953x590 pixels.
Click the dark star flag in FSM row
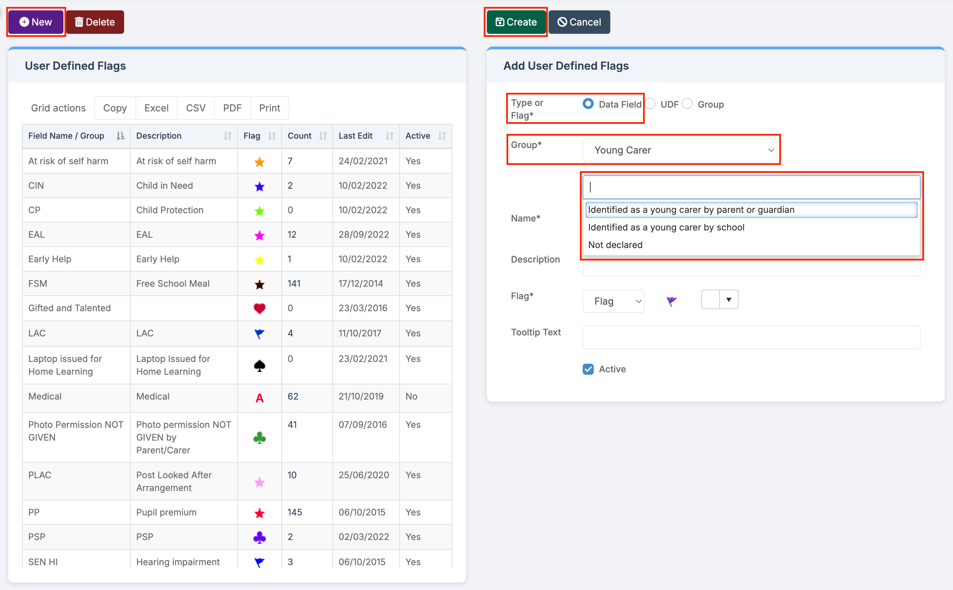[x=259, y=284]
